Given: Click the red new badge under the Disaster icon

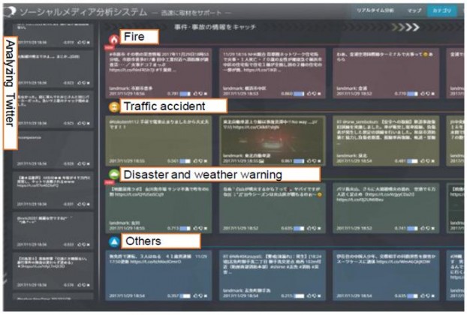Looking at the screenshot, I should click(110, 182).
